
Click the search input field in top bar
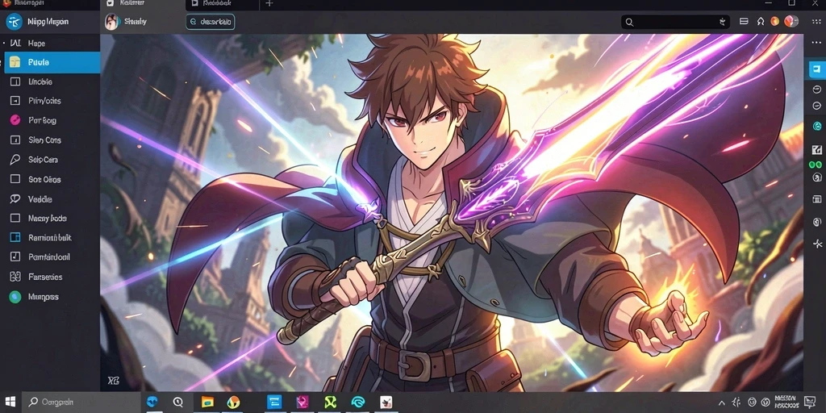click(675, 22)
